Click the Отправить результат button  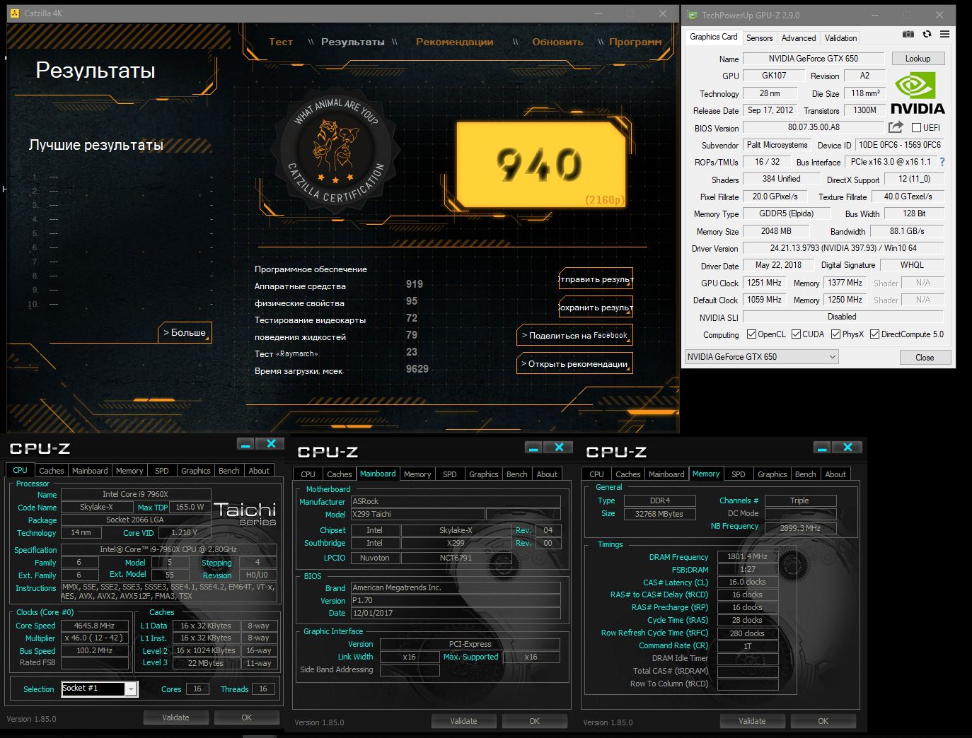click(x=596, y=279)
